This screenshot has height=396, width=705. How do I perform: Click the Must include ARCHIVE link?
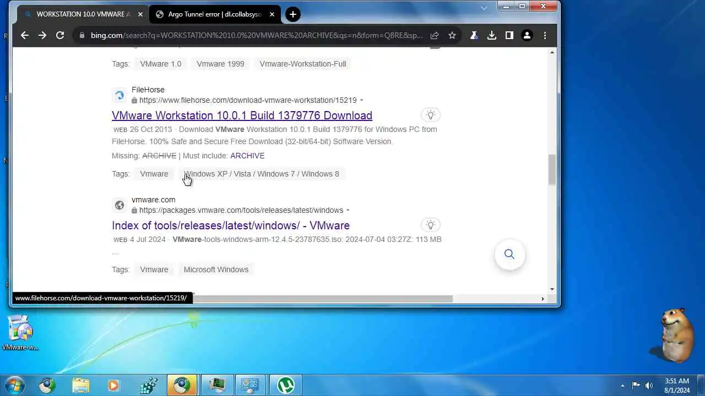[247, 156]
